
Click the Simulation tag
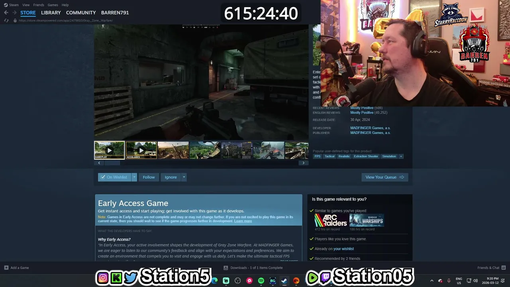point(389,156)
